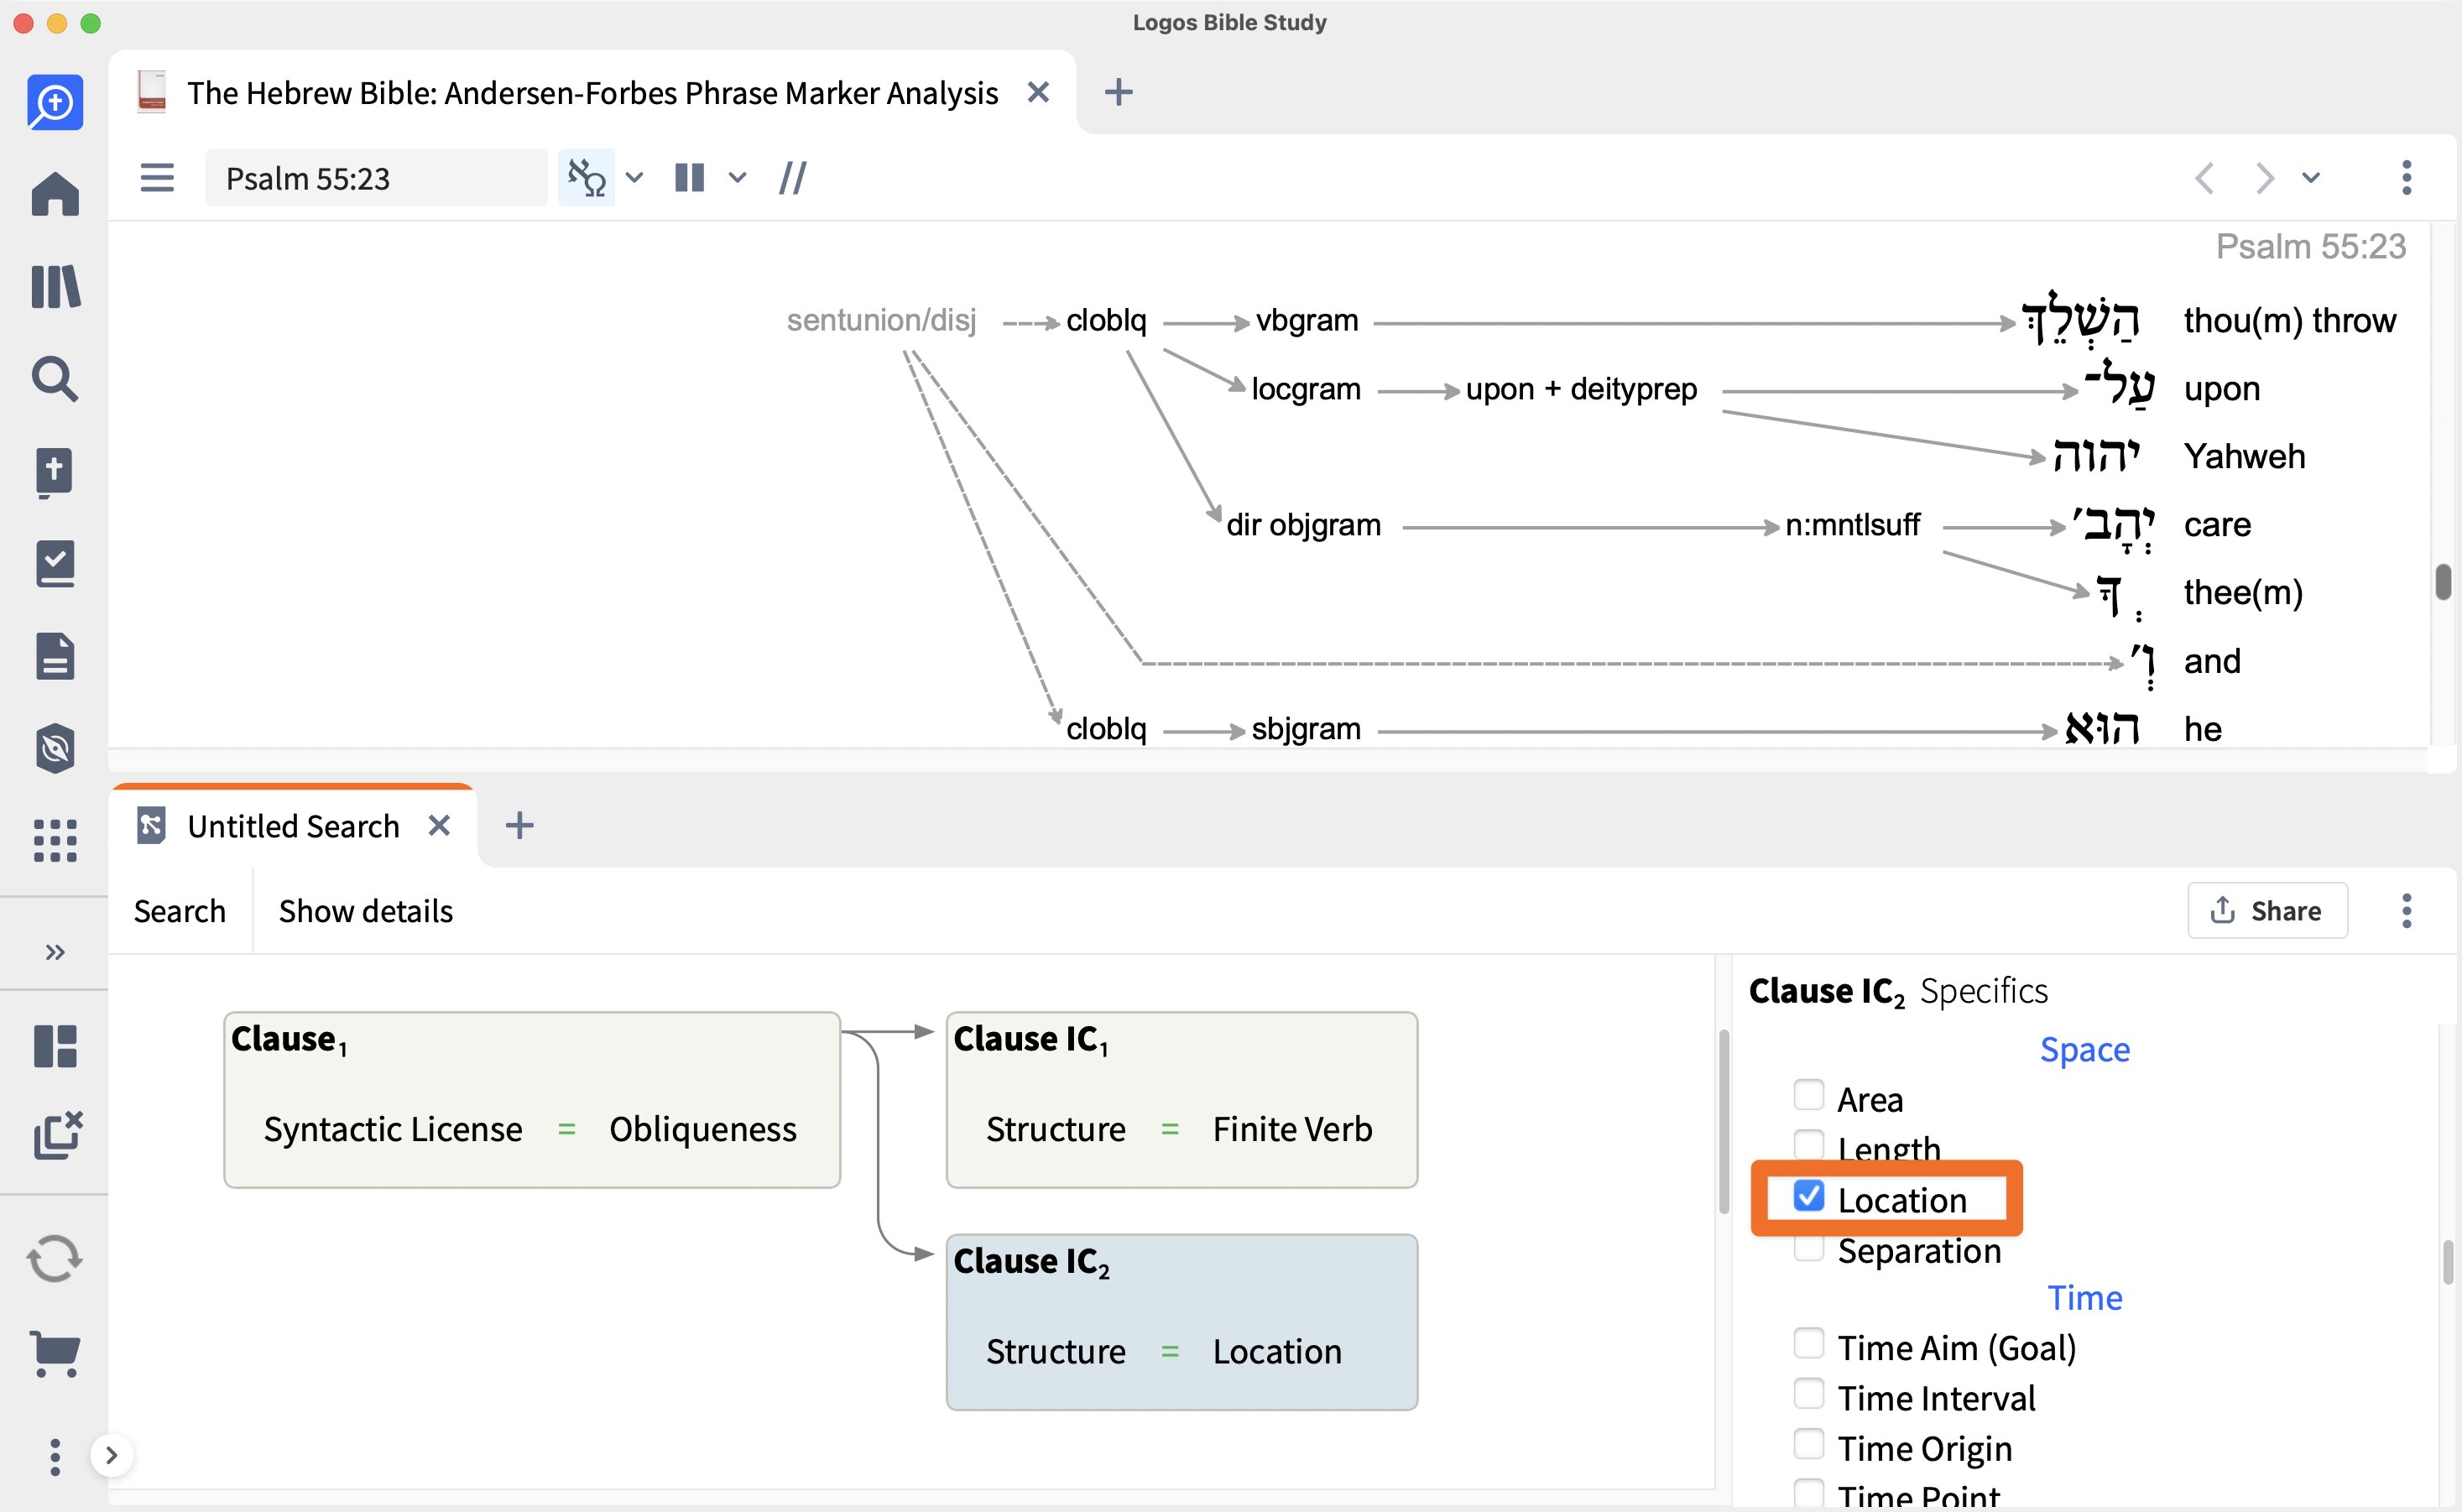Click the Psalm 55:23 reference box

tap(376, 178)
